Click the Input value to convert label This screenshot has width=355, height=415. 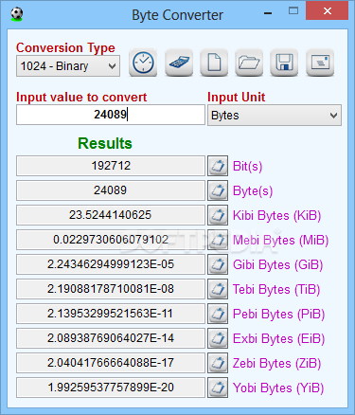click(x=81, y=98)
